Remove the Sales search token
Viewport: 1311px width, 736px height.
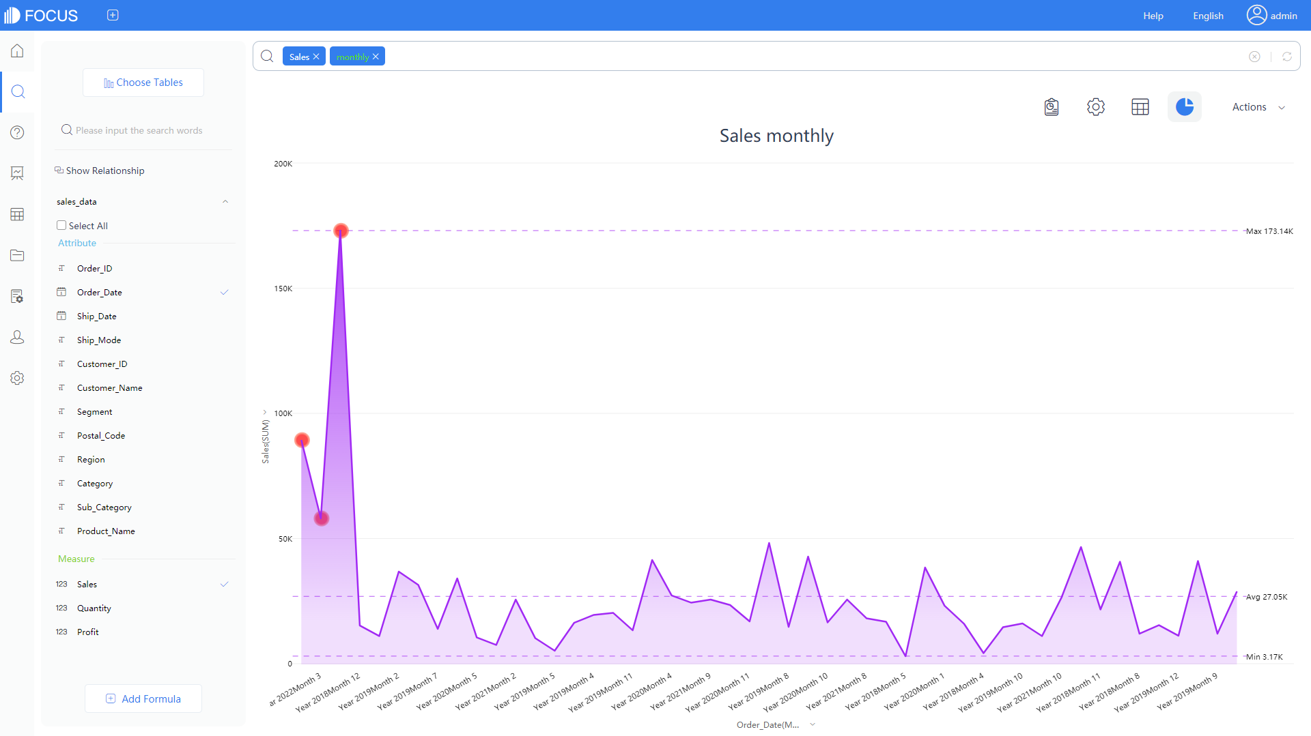tap(316, 57)
